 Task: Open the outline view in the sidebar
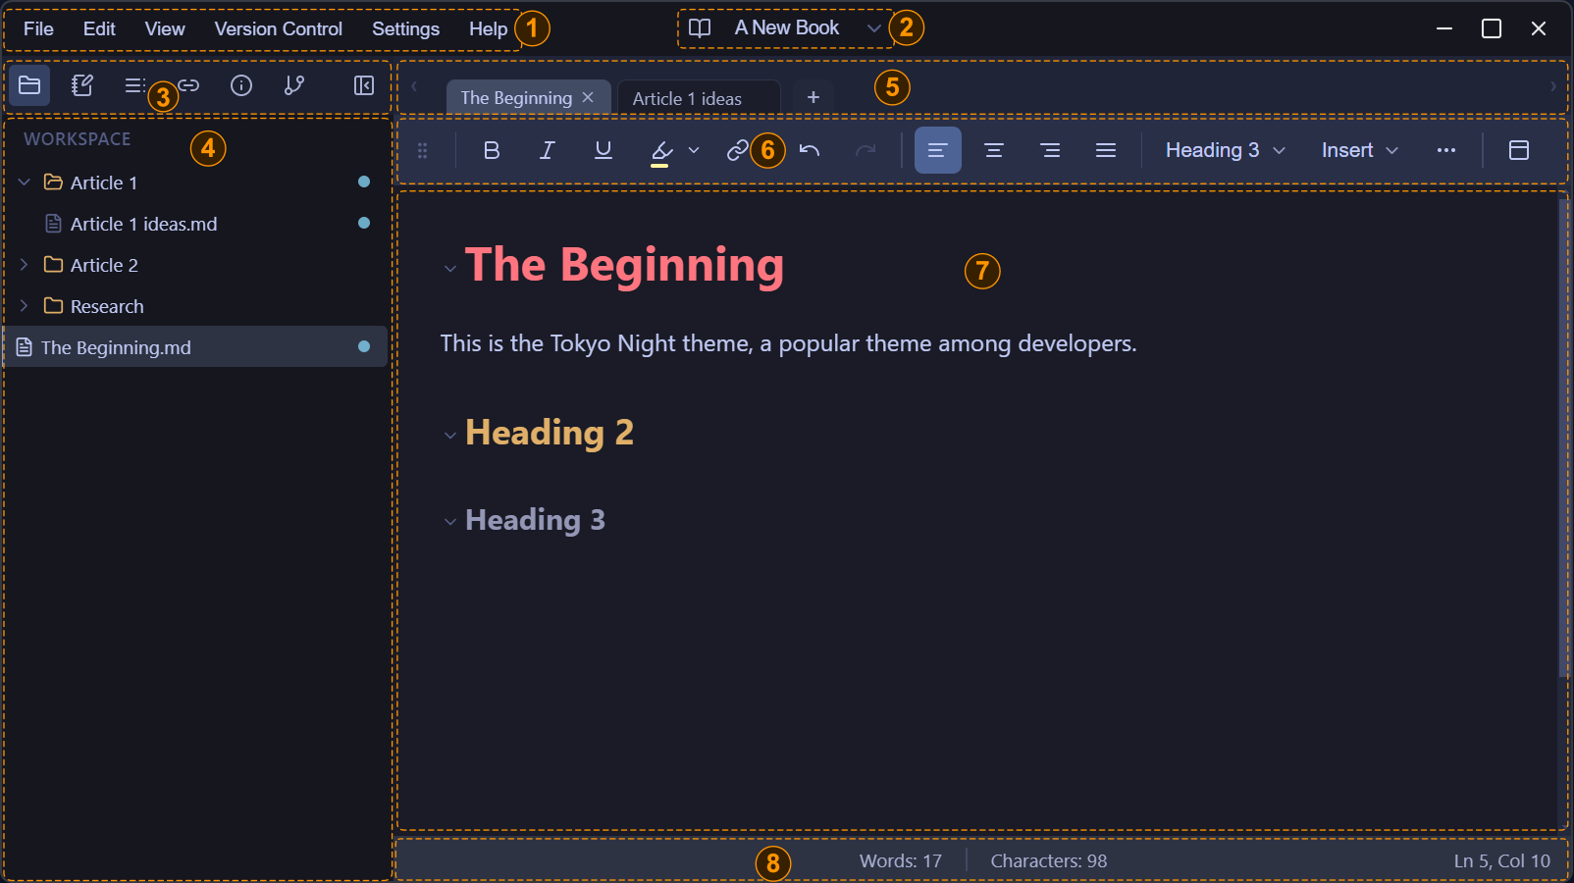pos(134,85)
